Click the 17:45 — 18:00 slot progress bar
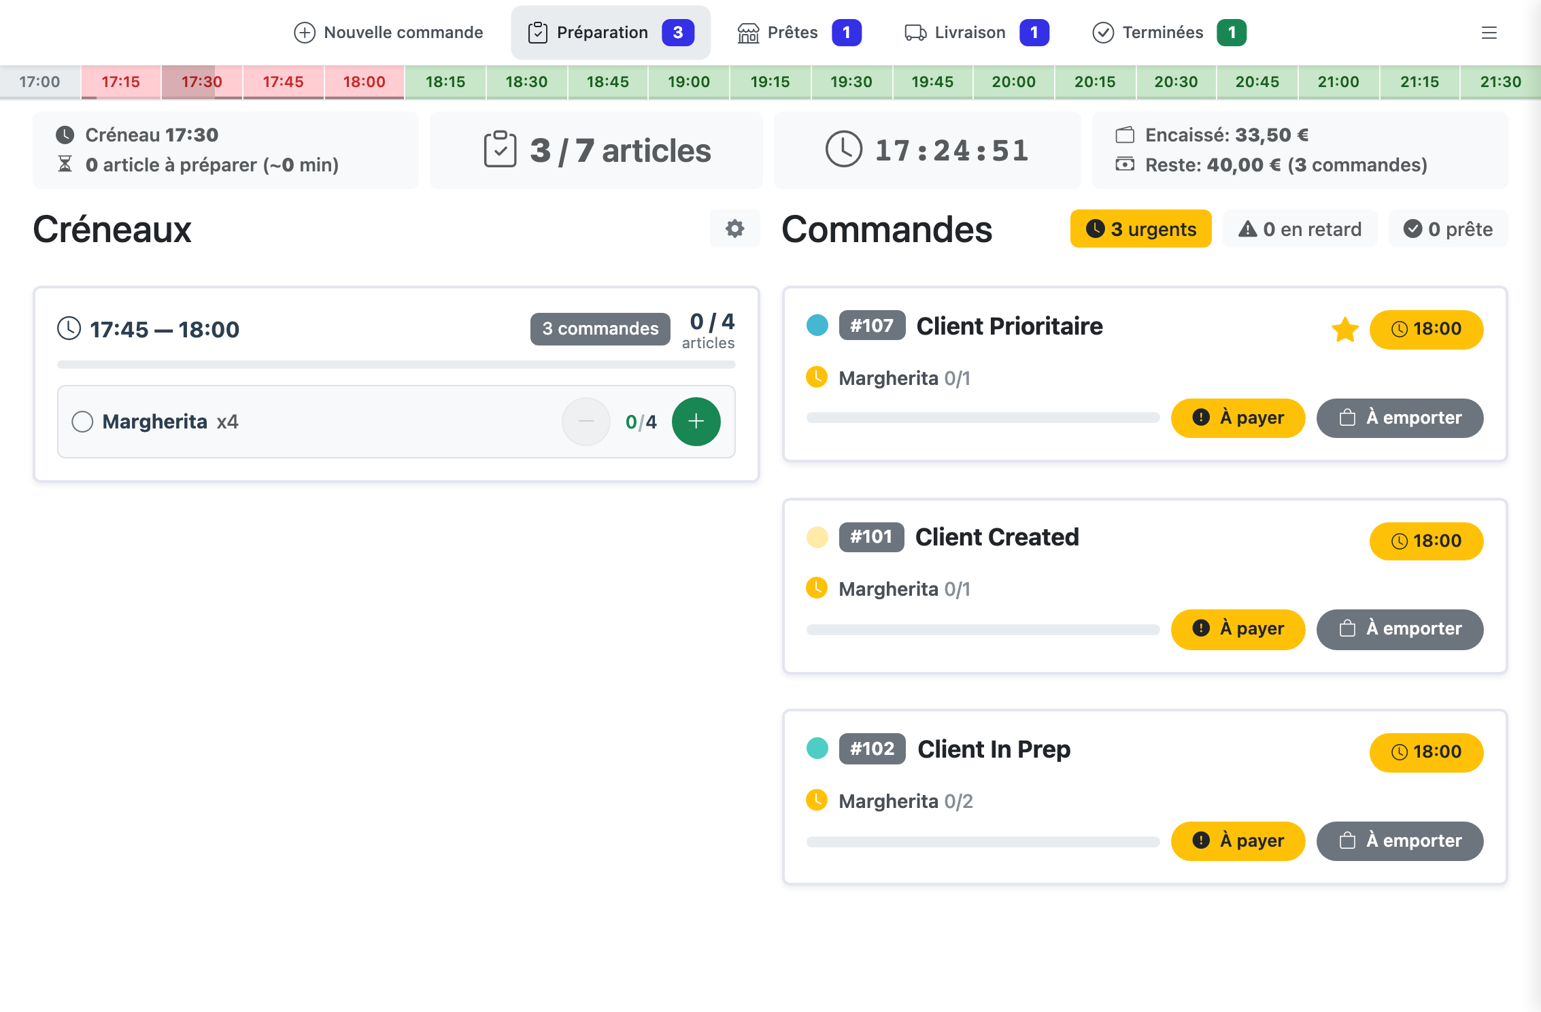Image resolution: width=1541 pixels, height=1012 pixels. click(396, 365)
